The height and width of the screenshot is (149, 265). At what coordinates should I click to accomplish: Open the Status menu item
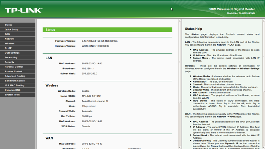tap(18, 25)
